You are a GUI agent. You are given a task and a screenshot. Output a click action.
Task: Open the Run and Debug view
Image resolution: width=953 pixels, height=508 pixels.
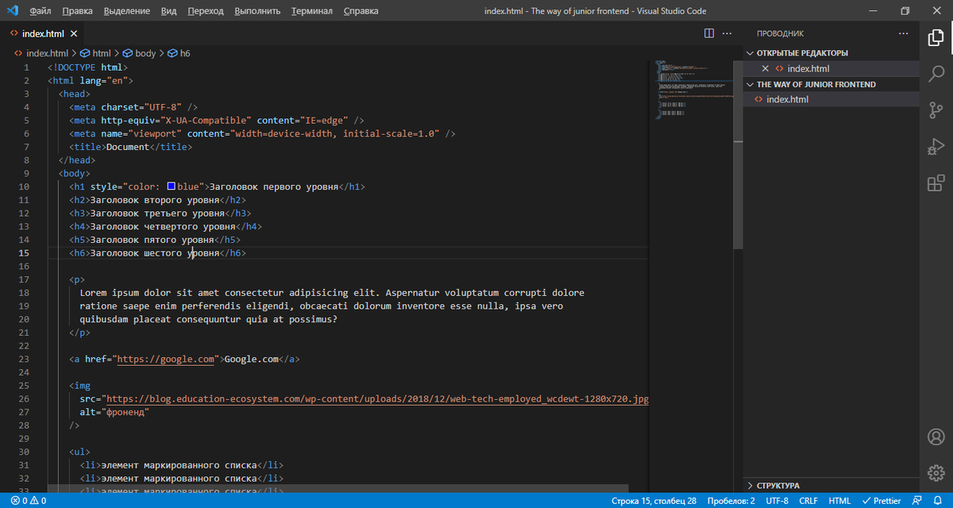pyautogui.click(x=936, y=147)
